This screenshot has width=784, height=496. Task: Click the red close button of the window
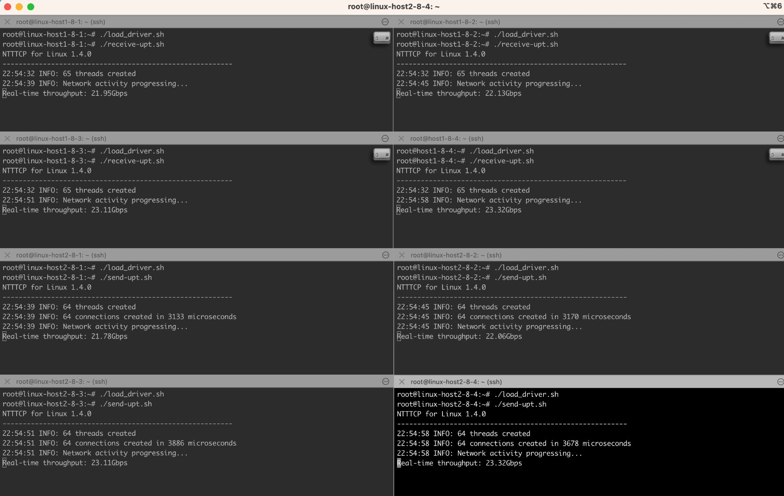[7, 6]
